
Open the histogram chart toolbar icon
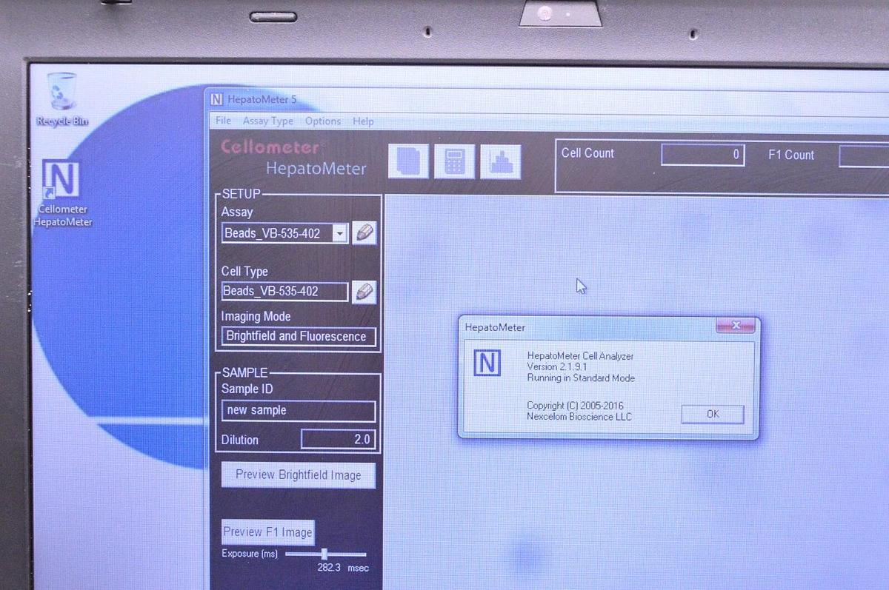501,161
